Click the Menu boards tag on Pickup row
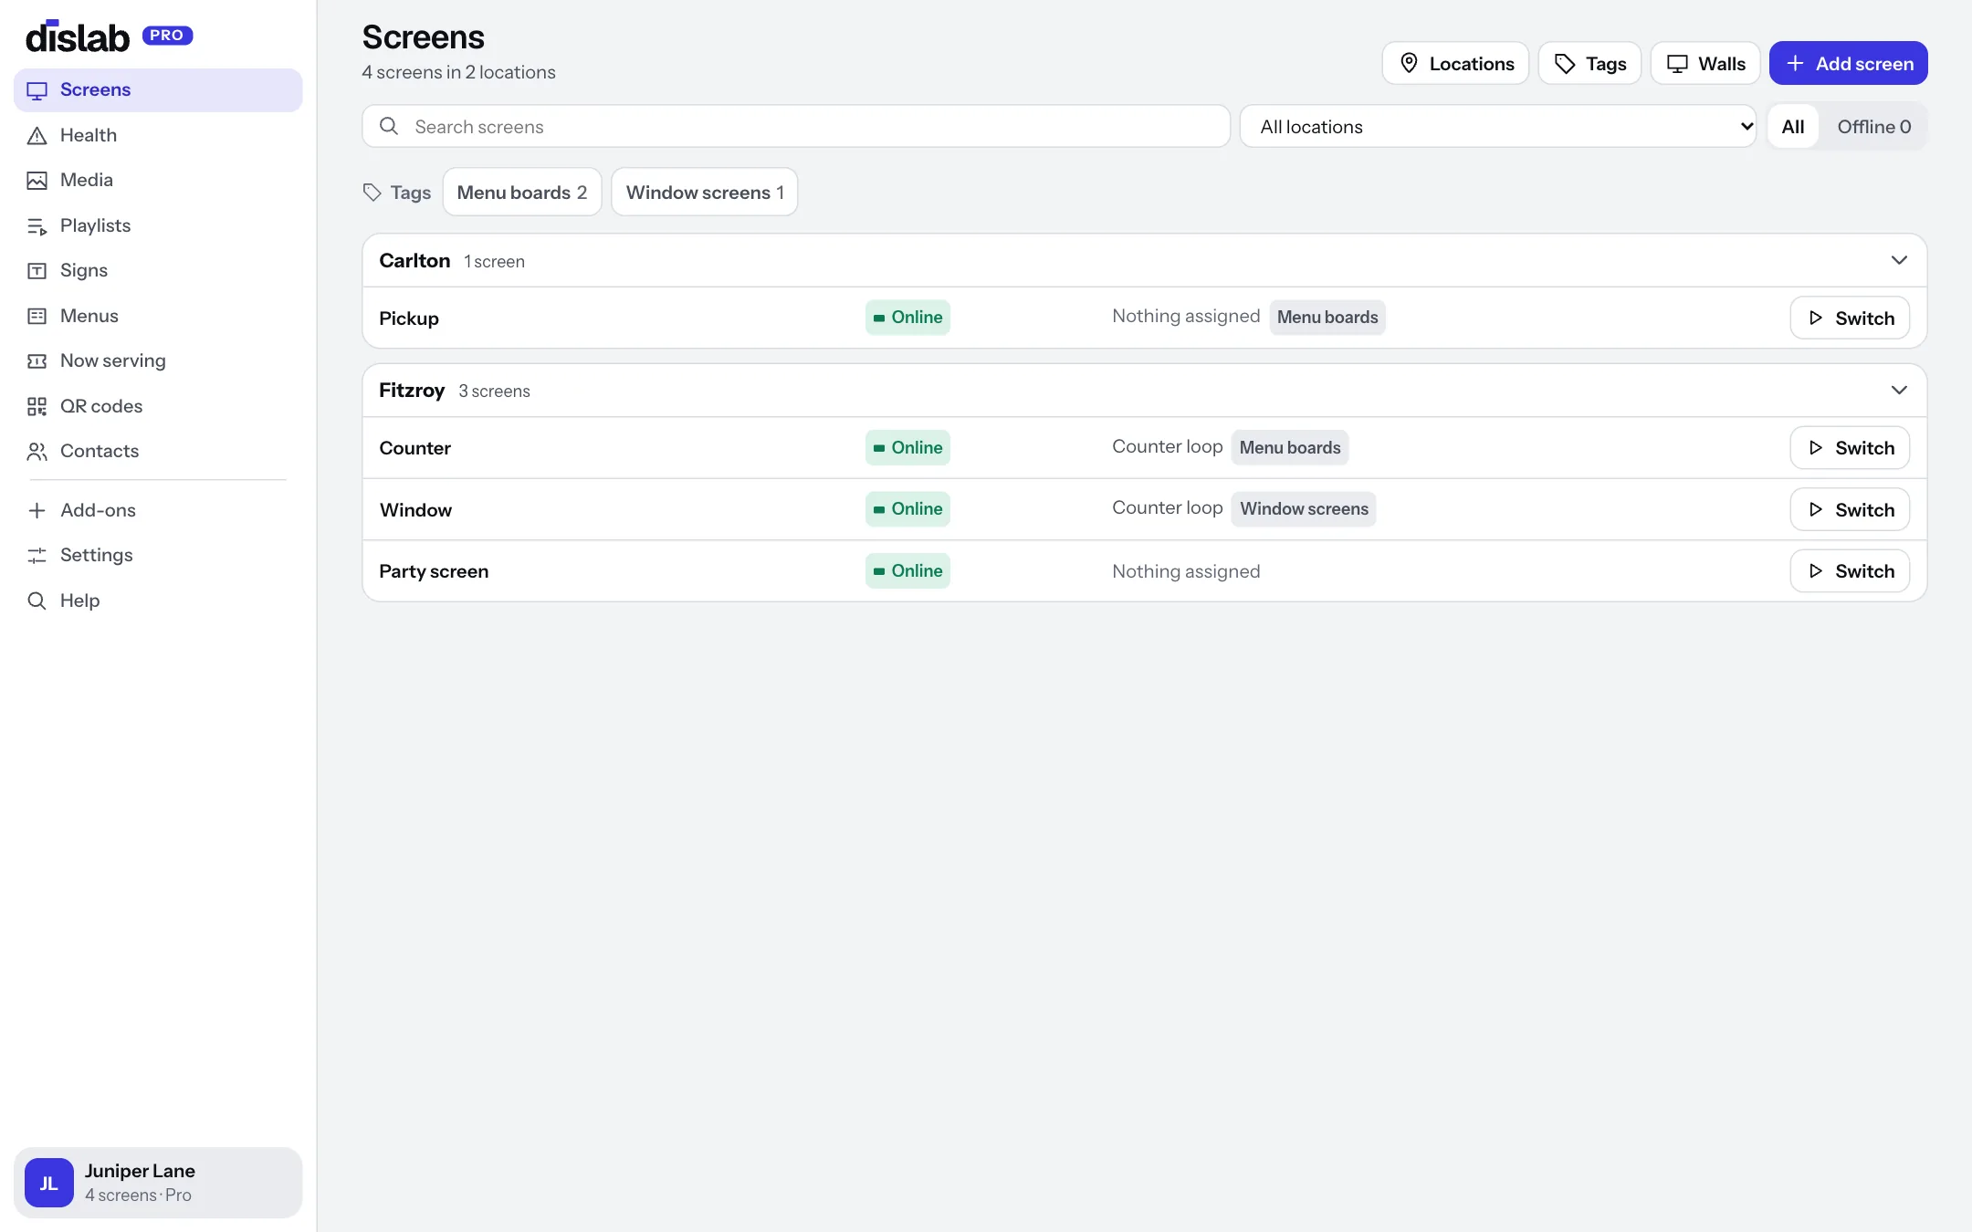Screen dimensions: 1972x1232 click(1327, 318)
